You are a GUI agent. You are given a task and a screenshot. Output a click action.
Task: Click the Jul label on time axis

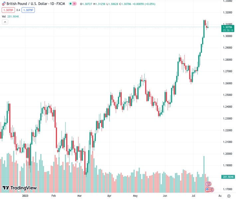194,196
